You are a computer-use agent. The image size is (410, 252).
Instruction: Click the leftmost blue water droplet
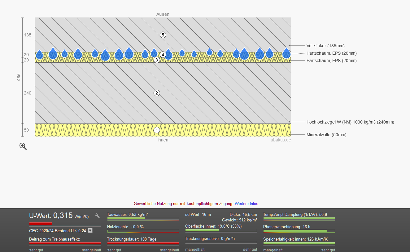39,55
